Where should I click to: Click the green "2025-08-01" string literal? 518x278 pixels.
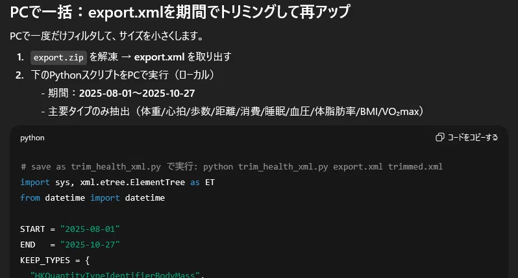[x=90, y=229]
